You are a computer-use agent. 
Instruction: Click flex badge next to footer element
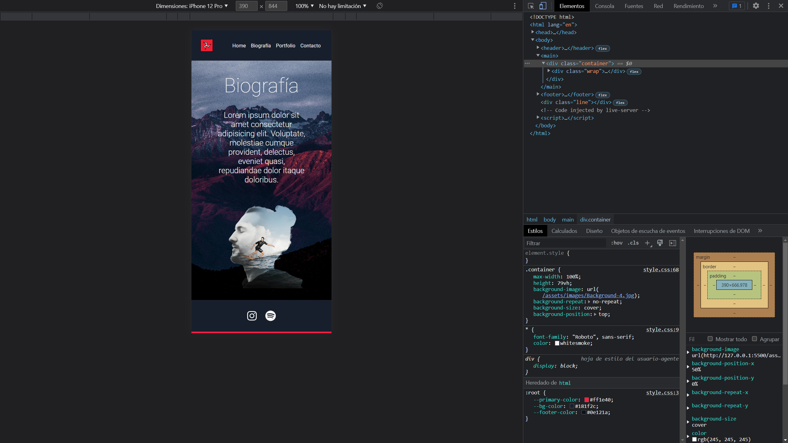(x=602, y=95)
